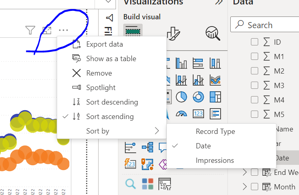
Task: Check the Month field checkbox
Action: tap(255, 187)
